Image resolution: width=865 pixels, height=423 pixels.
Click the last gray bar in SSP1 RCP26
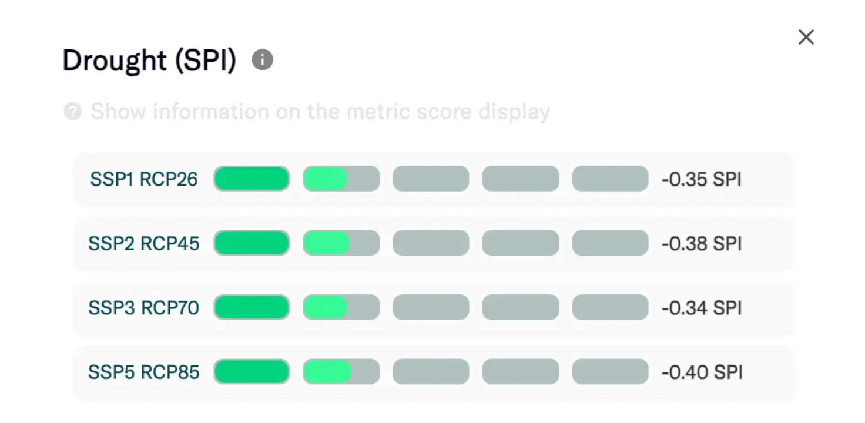tap(610, 179)
